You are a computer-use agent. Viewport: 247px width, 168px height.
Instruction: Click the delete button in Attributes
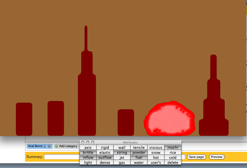tap(173, 163)
